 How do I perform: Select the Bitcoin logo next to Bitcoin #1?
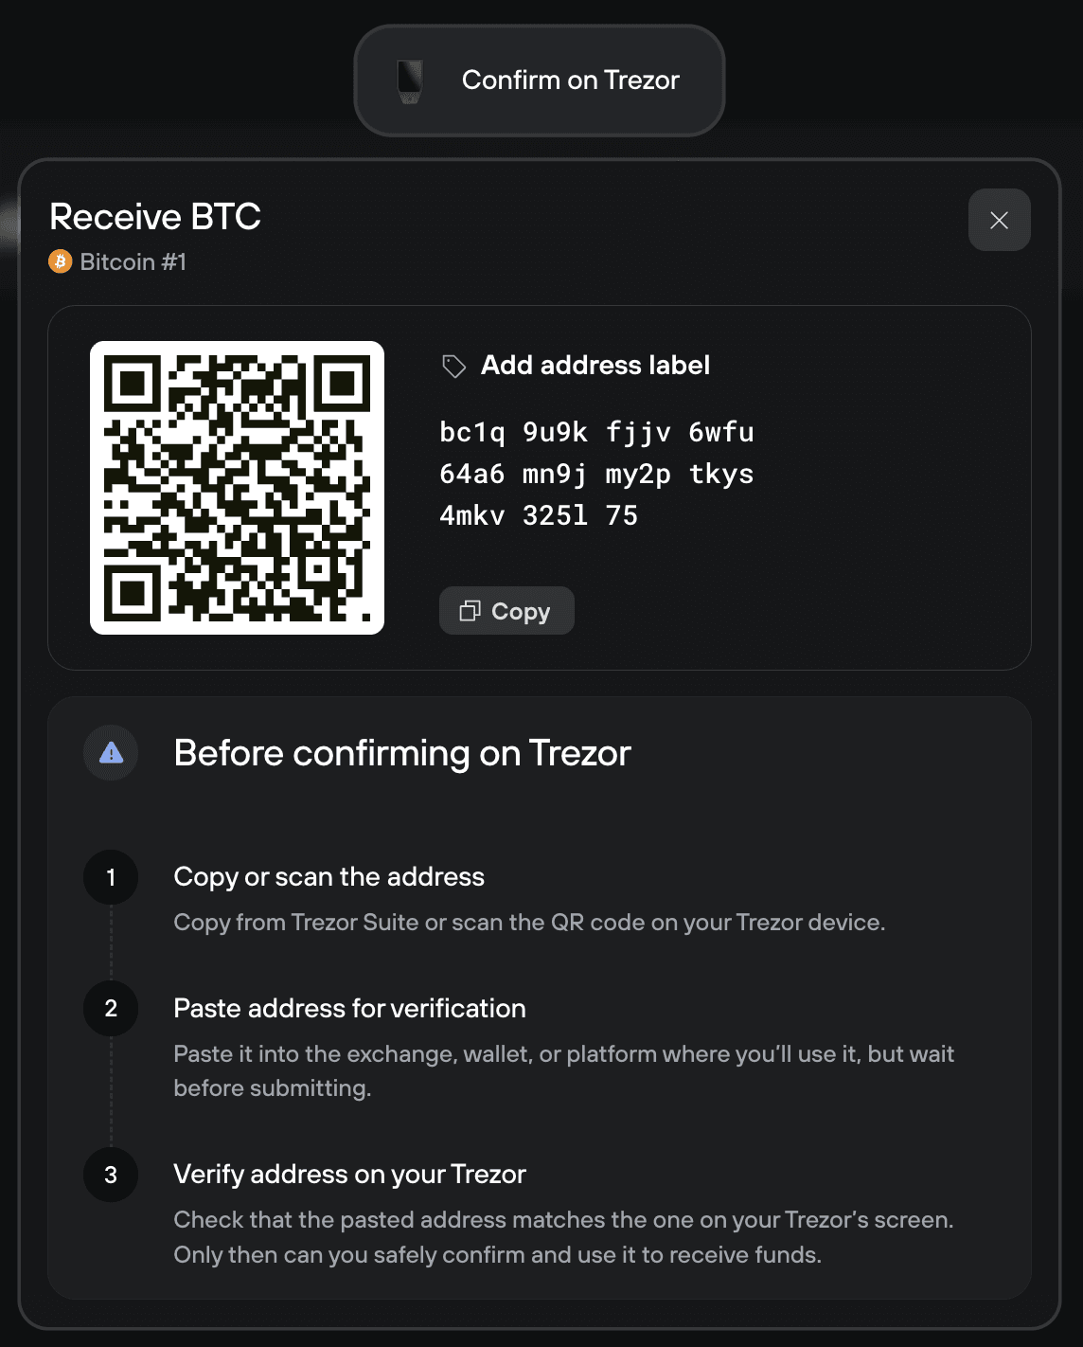[61, 261]
